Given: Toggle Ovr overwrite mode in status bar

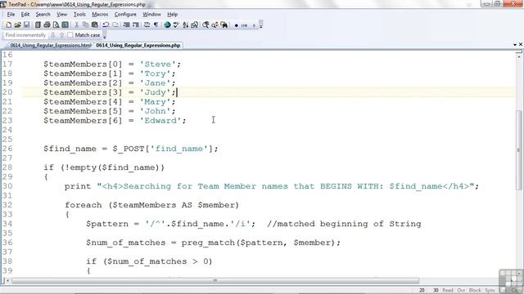Looking at the screenshot, I should [x=461, y=291].
